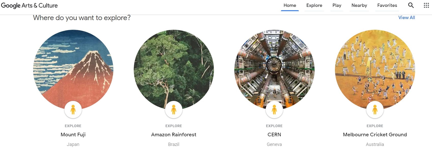Click the Melbourne Cricket Ground title
This screenshot has width=432, height=149.
(x=375, y=135)
